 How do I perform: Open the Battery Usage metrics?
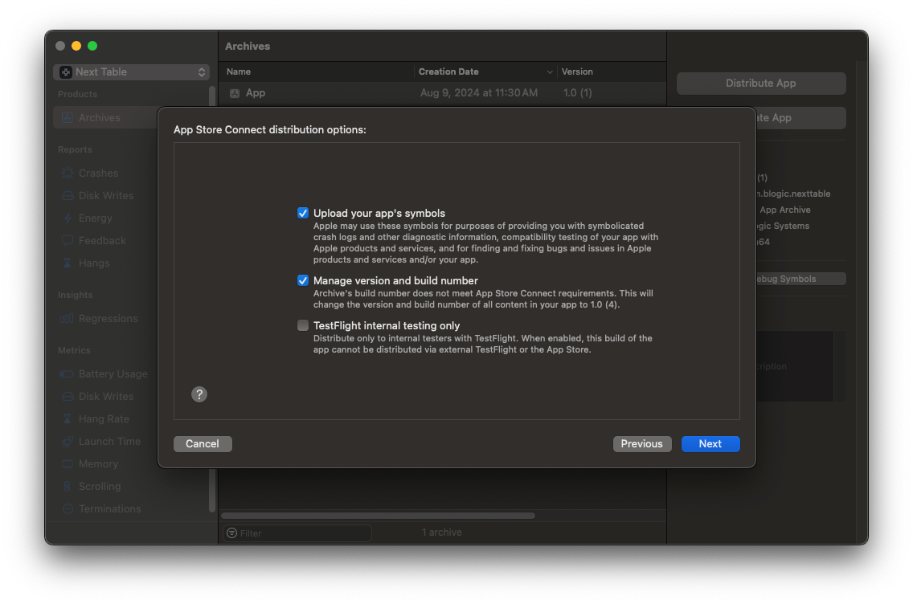[113, 373]
